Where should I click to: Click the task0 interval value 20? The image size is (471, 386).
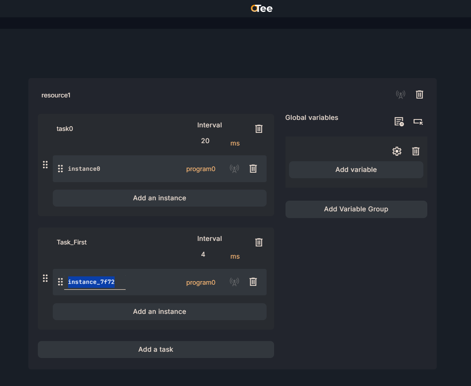[x=205, y=141]
